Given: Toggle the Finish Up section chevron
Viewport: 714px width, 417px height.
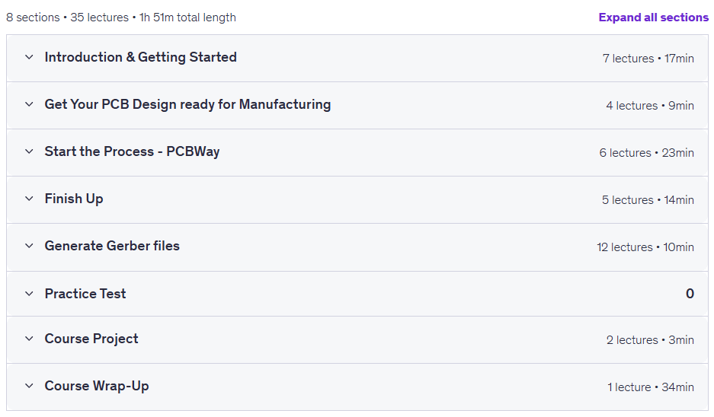Looking at the screenshot, I should [x=29, y=199].
